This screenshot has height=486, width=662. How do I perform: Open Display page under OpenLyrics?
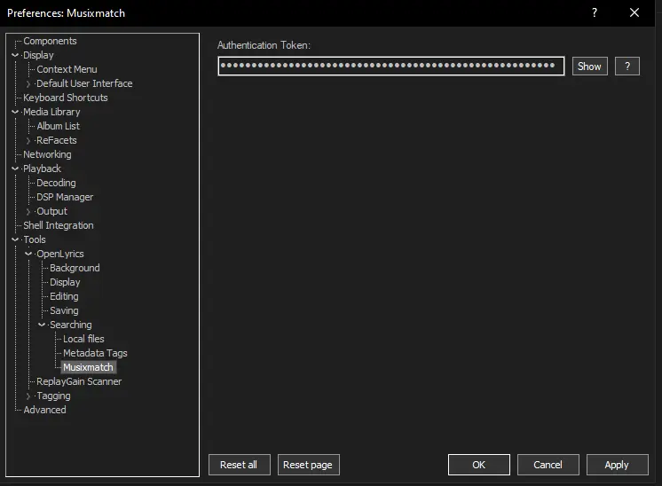[x=65, y=282]
